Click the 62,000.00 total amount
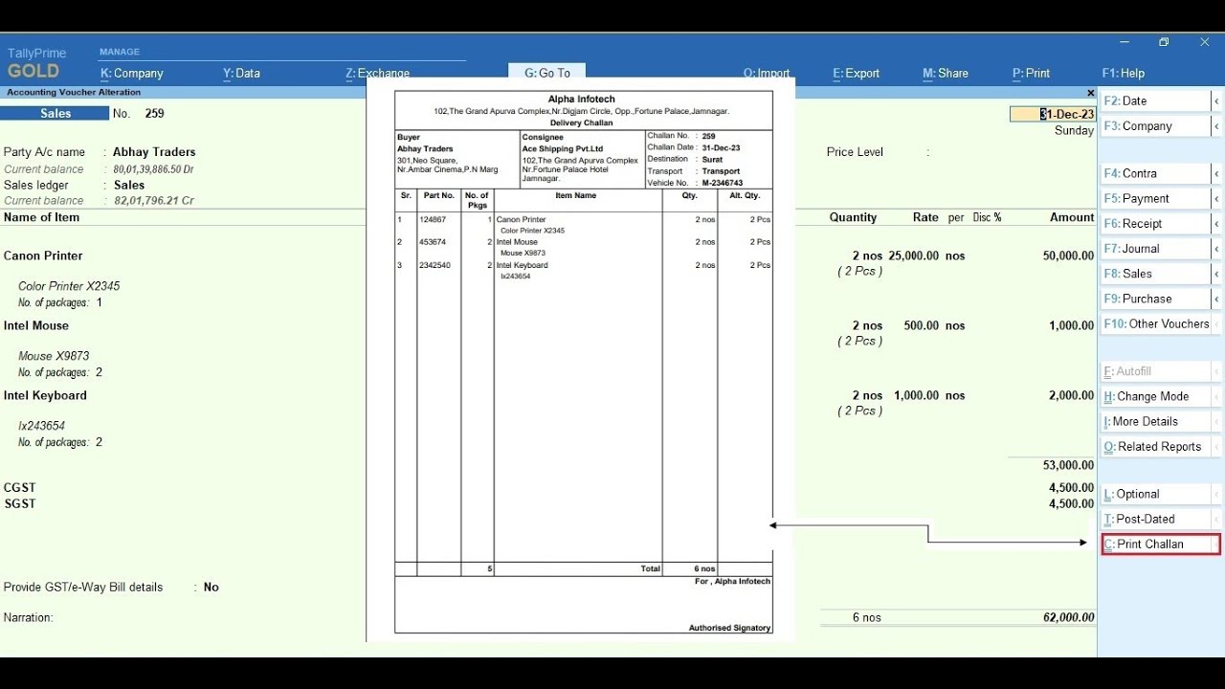The image size is (1225, 689). [1068, 618]
